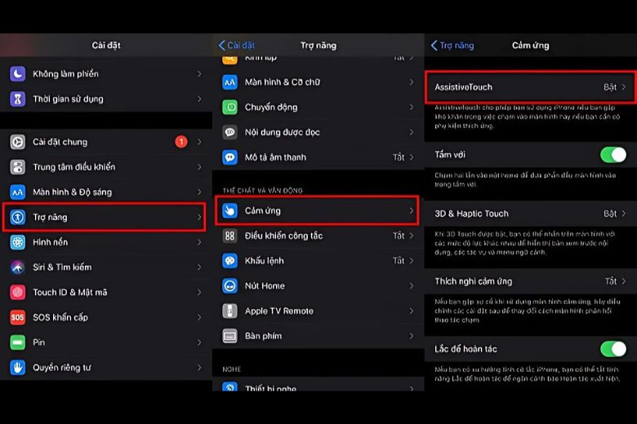The width and height of the screenshot is (637, 424).
Task: Tap the Mô tả âm thanh icon
Action: [229, 157]
